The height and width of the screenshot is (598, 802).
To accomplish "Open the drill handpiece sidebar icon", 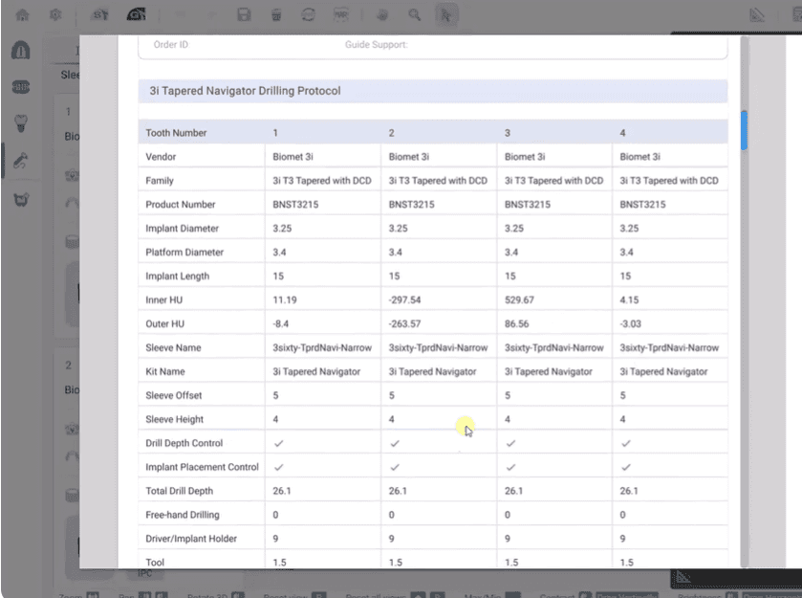I will coord(21,162).
